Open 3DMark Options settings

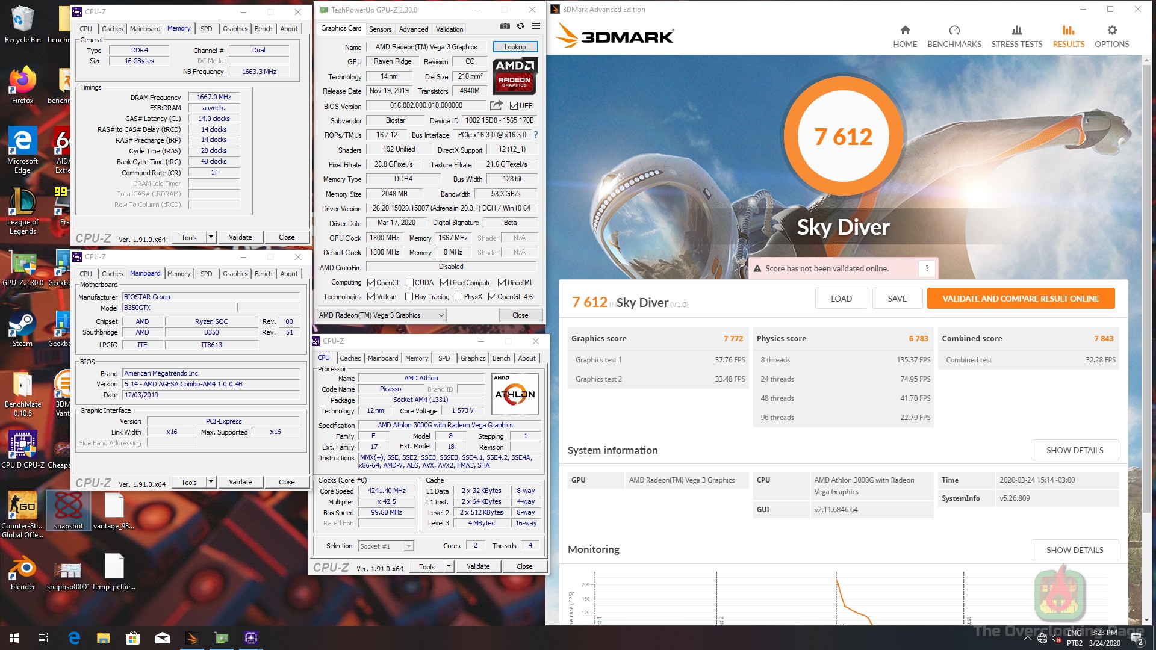click(1111, 35)
